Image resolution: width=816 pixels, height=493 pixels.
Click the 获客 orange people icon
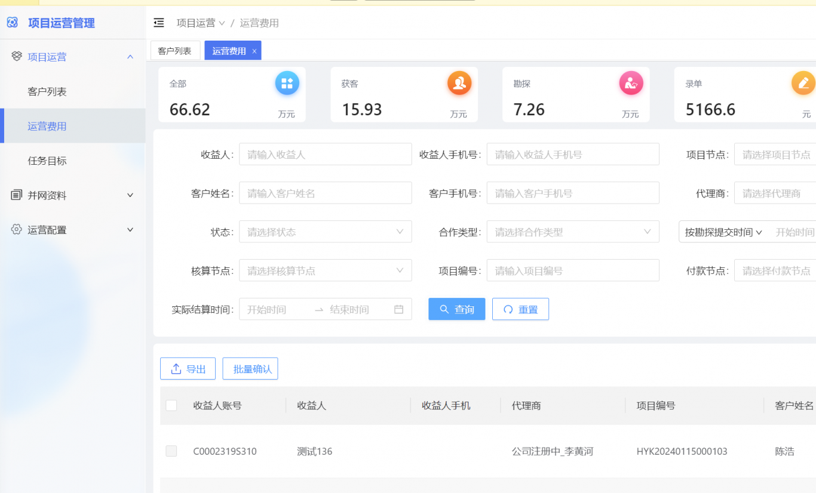click(x=459, y=83)
